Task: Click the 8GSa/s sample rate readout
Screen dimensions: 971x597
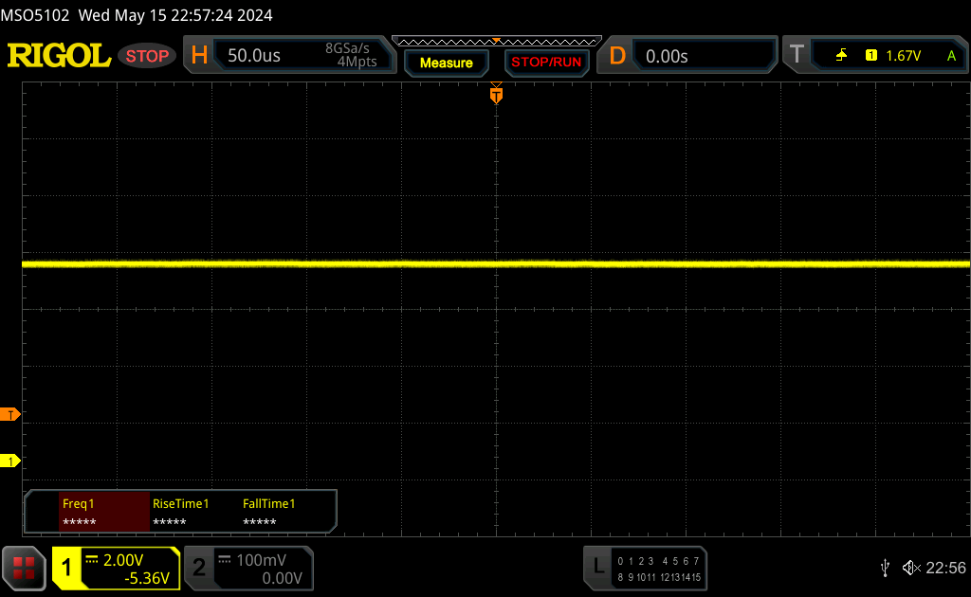Action: pos(347,48)
